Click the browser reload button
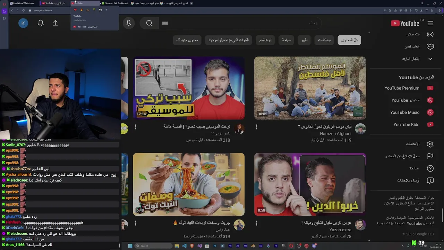 pos(23,10)
